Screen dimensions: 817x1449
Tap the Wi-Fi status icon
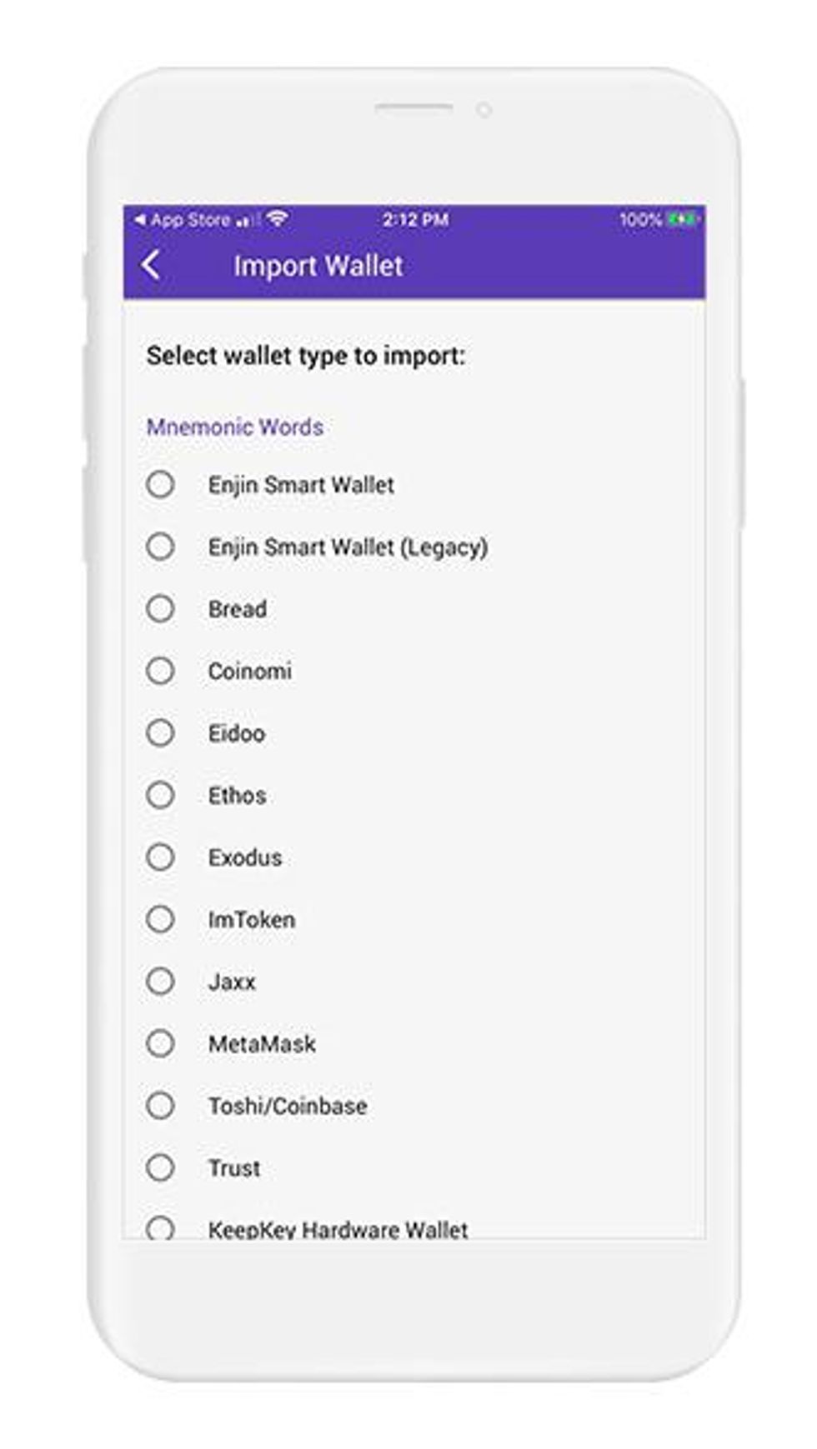278,219
